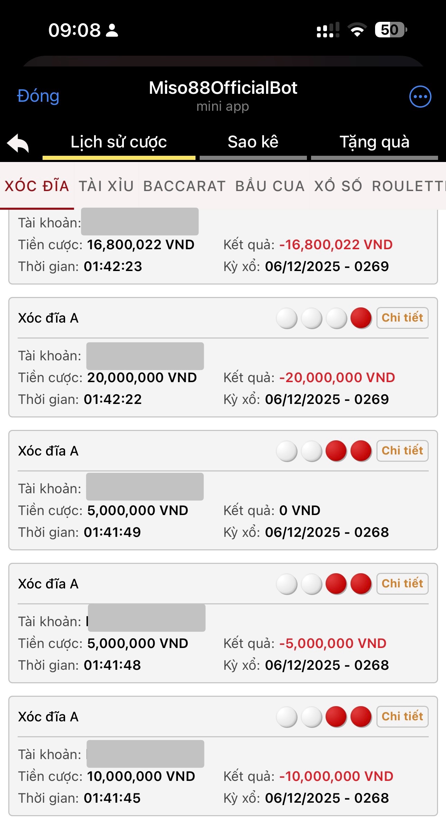Open the Tặng quà tab
446x820 pixels.
pyautogui.click(x=374, y=142)
